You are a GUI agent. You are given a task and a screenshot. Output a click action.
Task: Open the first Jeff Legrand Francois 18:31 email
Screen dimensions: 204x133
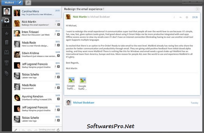pyautogui.click(x=37, y=65)
